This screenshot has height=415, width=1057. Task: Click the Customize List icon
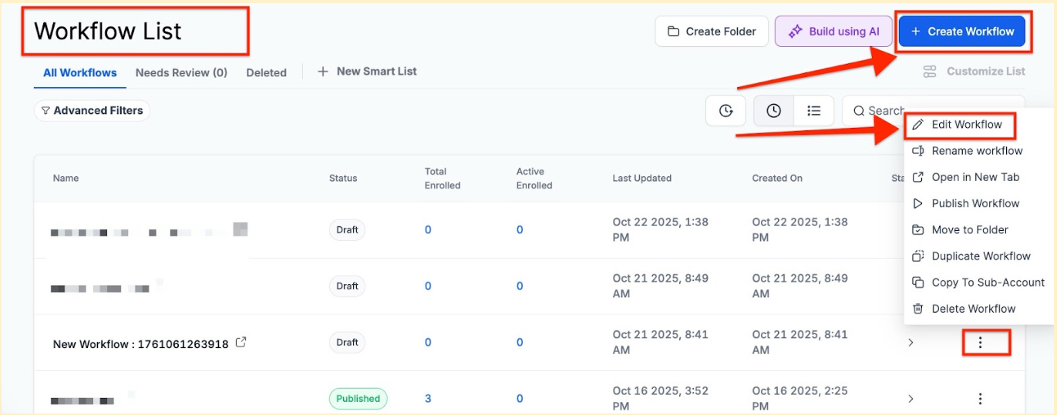tap(930, 72)
